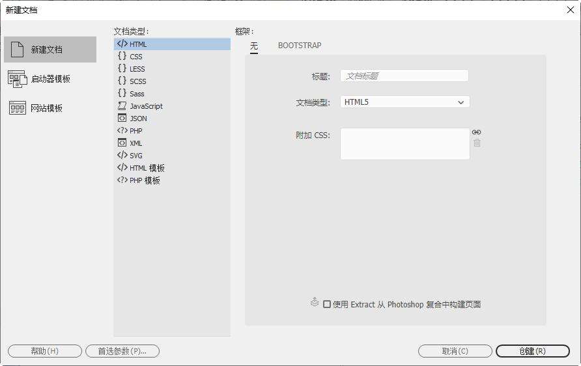This screenshot has height=366, width=581.
Task: Click the PHP 模板 tag icon
Action: point(122,180)
